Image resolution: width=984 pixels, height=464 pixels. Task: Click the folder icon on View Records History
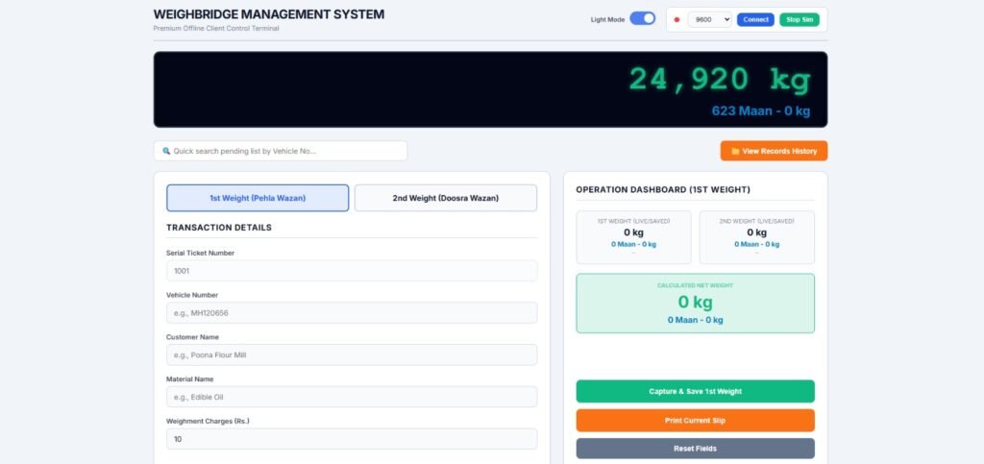pos(735,151)
